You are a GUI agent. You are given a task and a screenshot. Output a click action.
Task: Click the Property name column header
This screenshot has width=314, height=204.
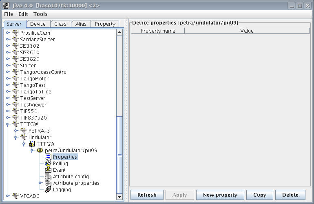point(158,31)
